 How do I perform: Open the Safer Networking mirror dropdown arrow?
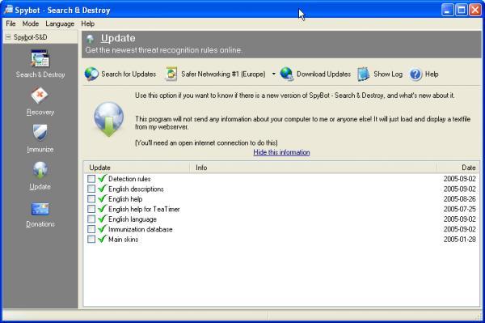[x=274, y=74]
